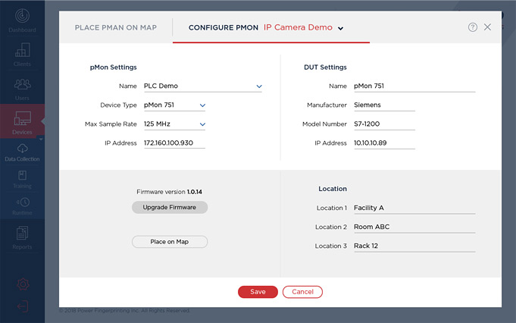Image resolution: width=516 pixels, height=323 pixels.
Task: Open the Training sidebar icon
Action: tap(22, 180)
